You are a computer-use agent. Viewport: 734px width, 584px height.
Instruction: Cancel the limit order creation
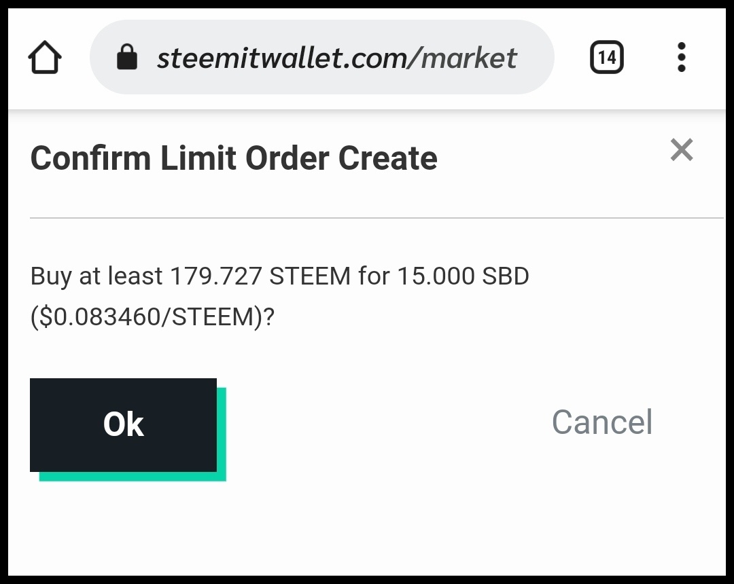601,422
